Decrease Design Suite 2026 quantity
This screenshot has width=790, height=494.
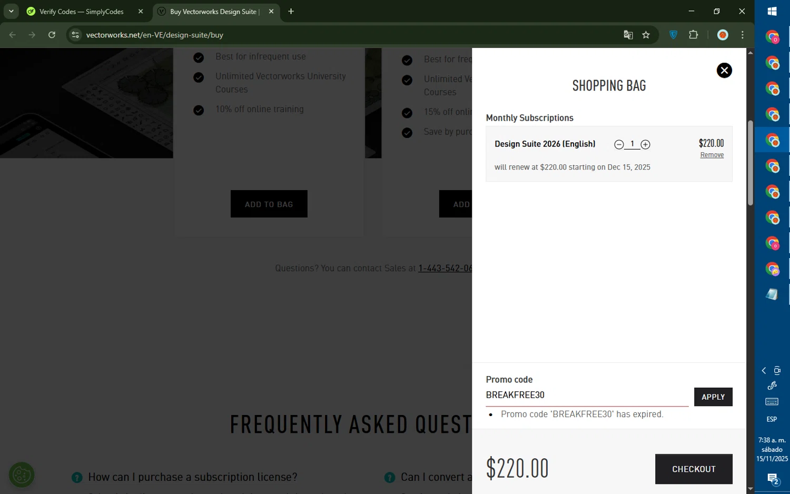point(619,145)
